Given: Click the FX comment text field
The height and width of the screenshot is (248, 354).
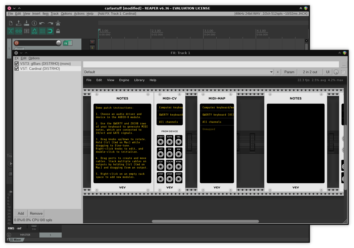Looking at the screenshot, I should [x=211, y=64].
